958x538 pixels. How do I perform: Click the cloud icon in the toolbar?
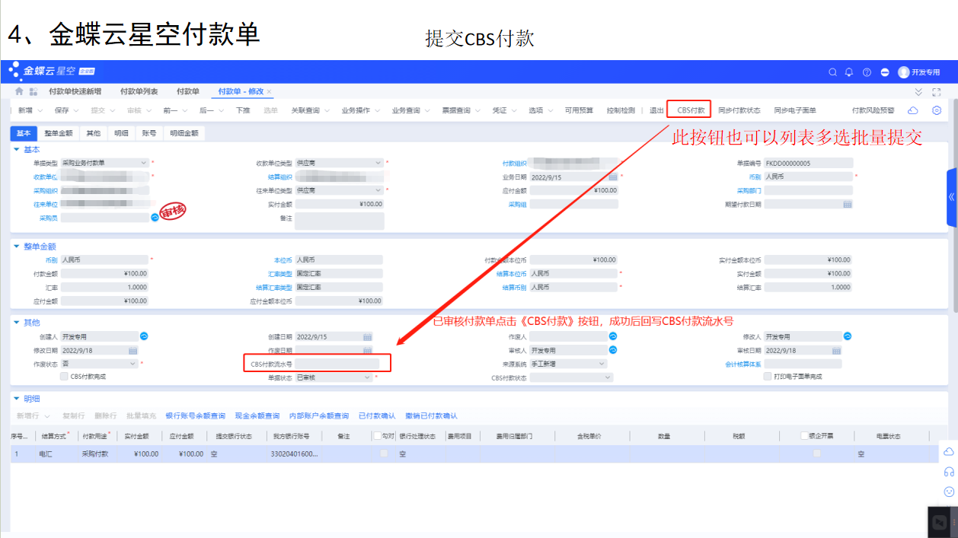914,110
